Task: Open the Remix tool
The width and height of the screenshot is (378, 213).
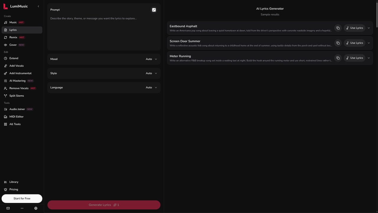Action: click(22, 38)
